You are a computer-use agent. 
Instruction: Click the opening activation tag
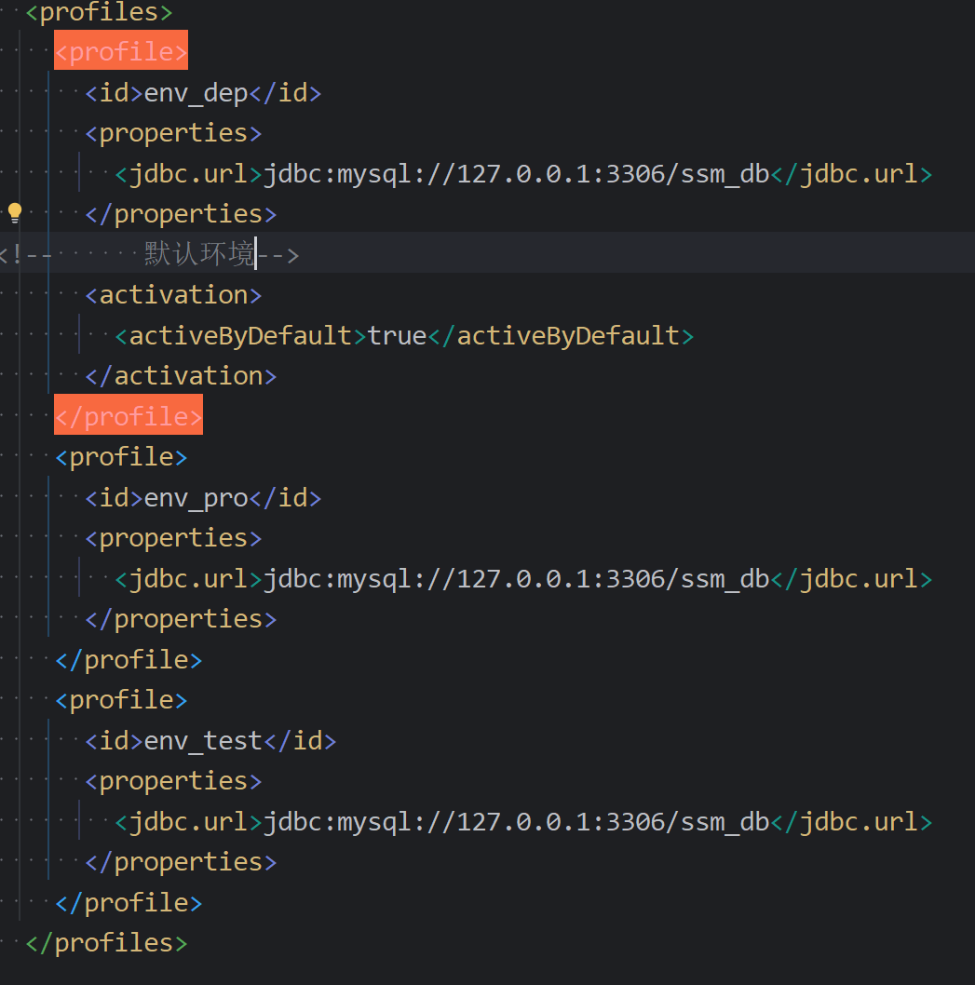(x=173, y=295)
